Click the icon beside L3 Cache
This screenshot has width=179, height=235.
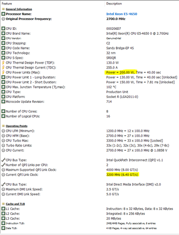3,218
